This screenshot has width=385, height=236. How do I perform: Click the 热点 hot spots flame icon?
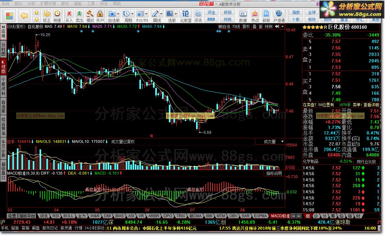click(255, 14)
